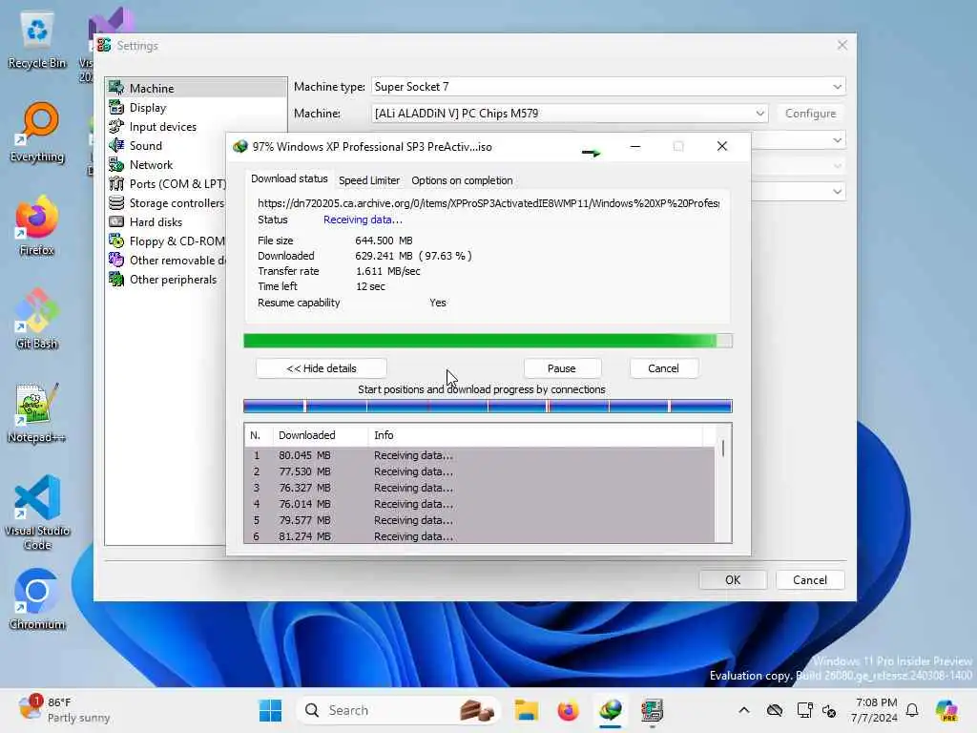Click Info column header in connections list
The height and width of the screenshot is (733, 977).
[x=534, y=435]
